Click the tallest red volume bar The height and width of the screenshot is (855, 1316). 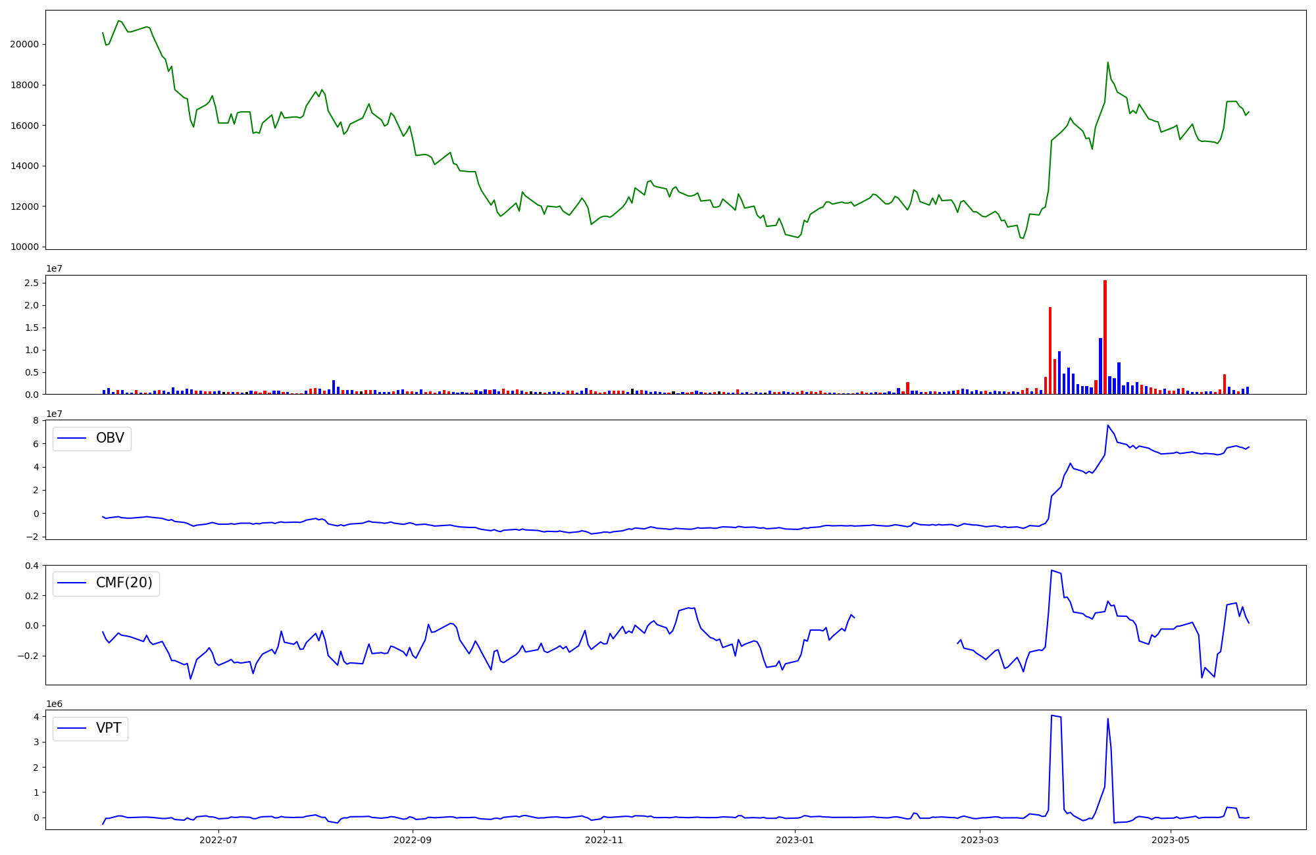1105,337
